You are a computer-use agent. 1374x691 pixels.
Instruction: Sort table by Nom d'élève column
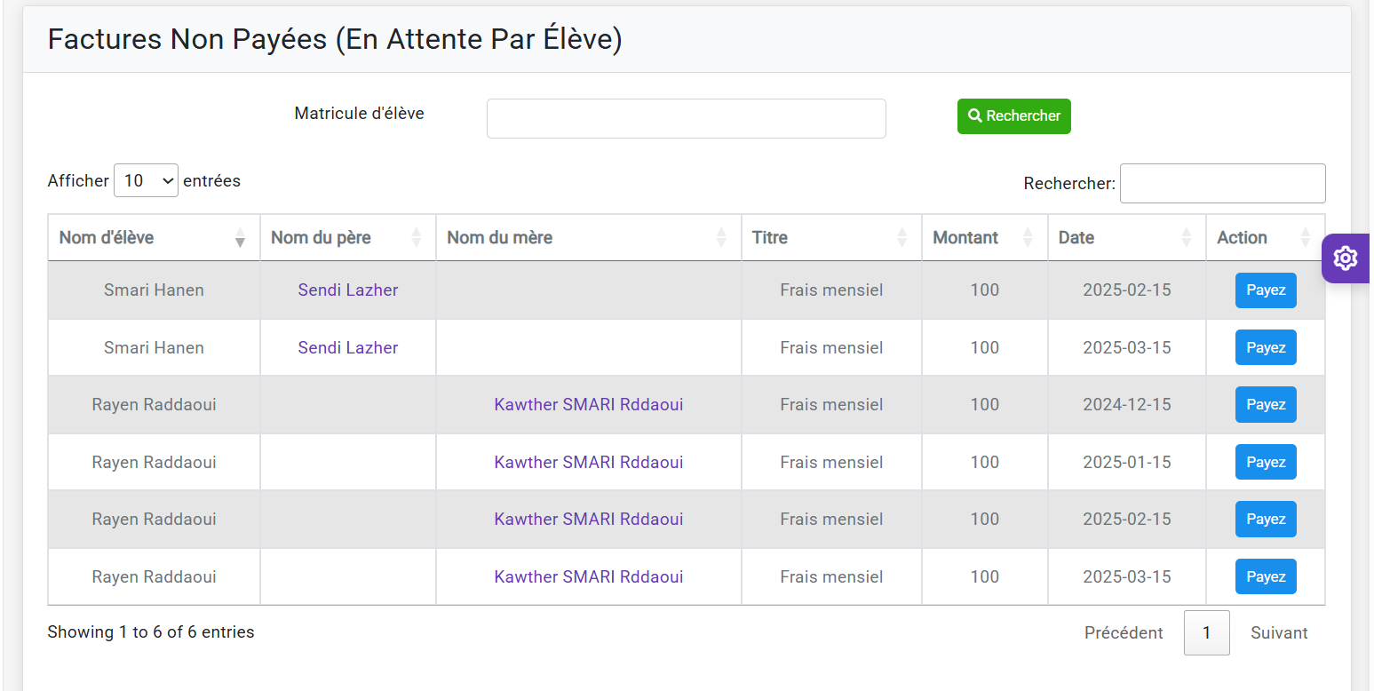pyautogui.click(x=239, y=238)
